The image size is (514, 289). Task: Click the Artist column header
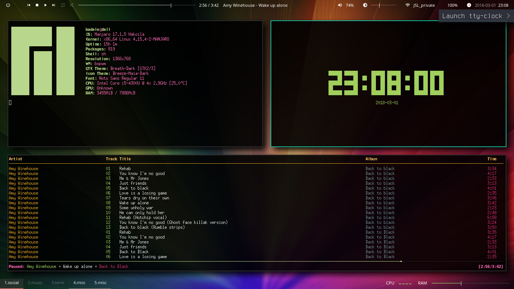pos(15,159)
